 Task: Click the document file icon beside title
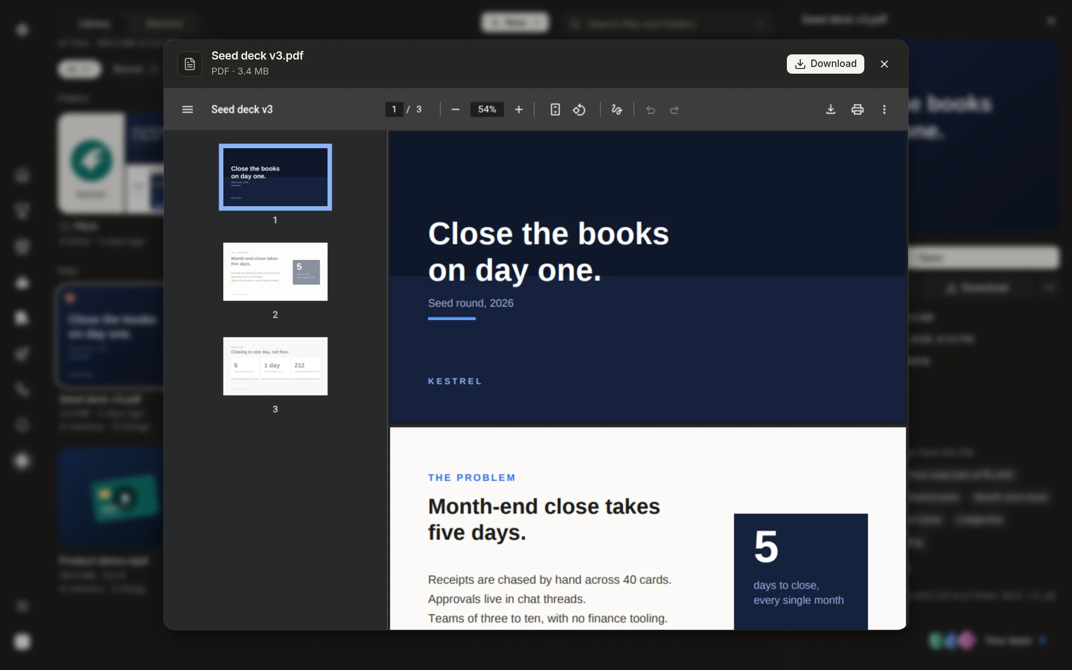pos(190,64)
